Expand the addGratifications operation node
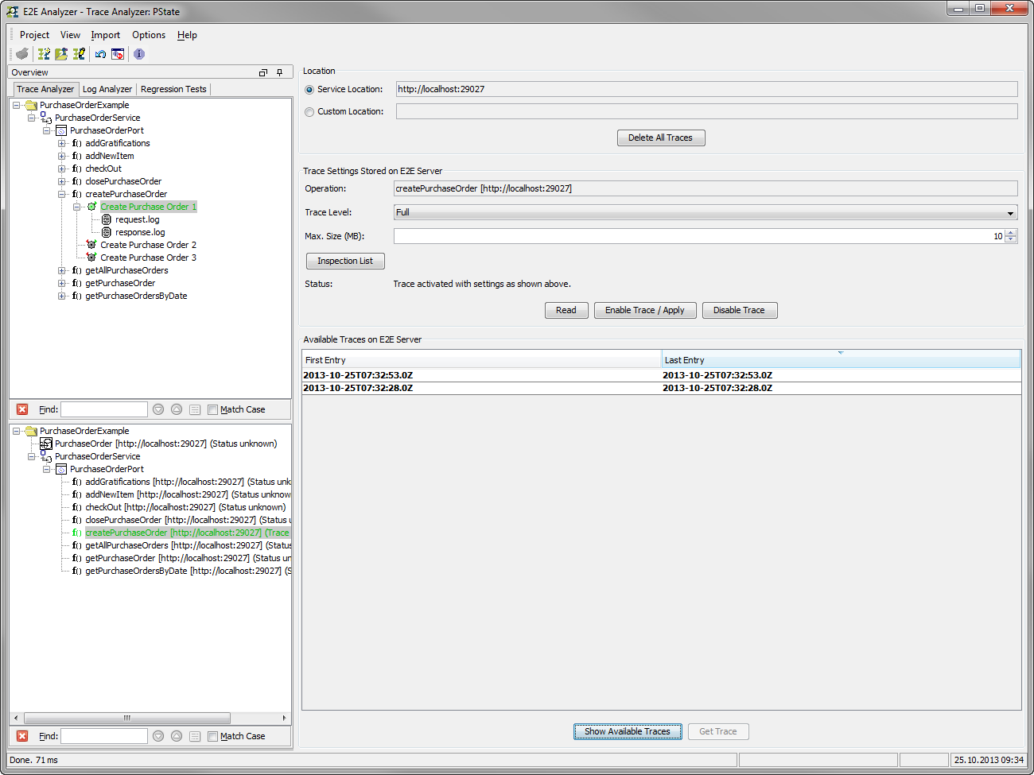Image resolution: width=1034 pixels, height=775 pixels. 62,143
